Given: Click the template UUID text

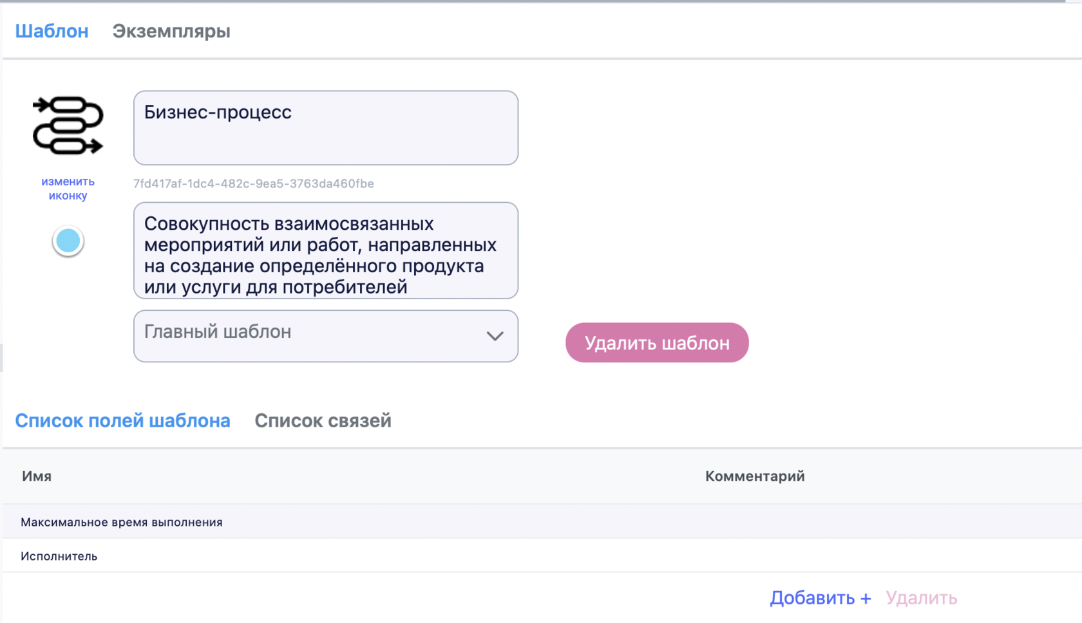Looking at the screenshot, I should coord(253,183).
